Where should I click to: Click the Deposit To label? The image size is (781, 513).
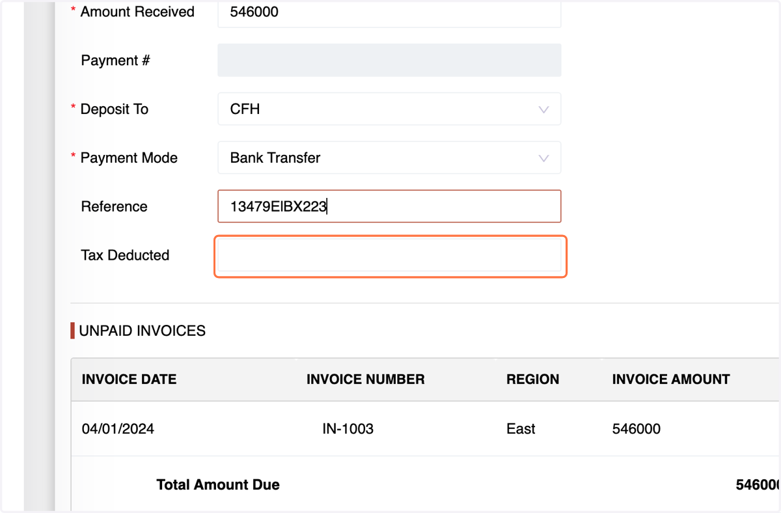tap(115, 109)
